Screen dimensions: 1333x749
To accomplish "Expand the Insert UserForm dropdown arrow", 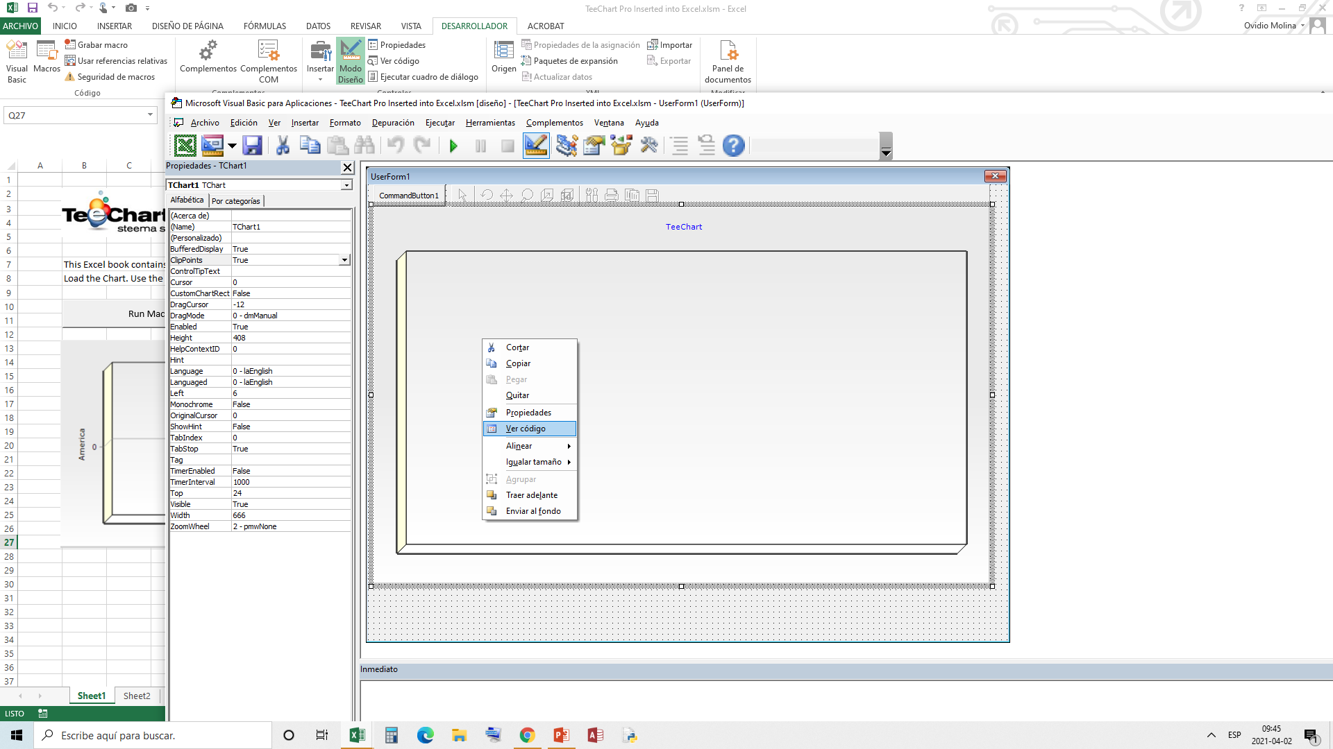I will [232, 146].
